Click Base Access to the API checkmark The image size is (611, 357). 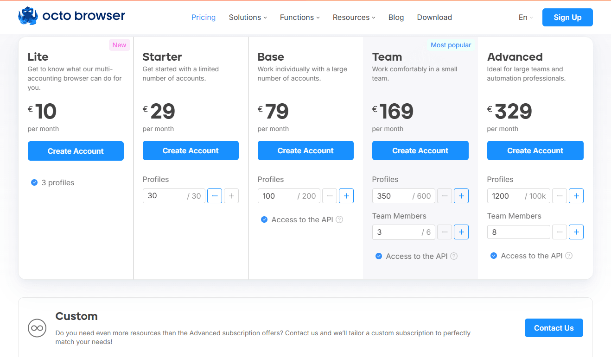[x=264, y=219]
